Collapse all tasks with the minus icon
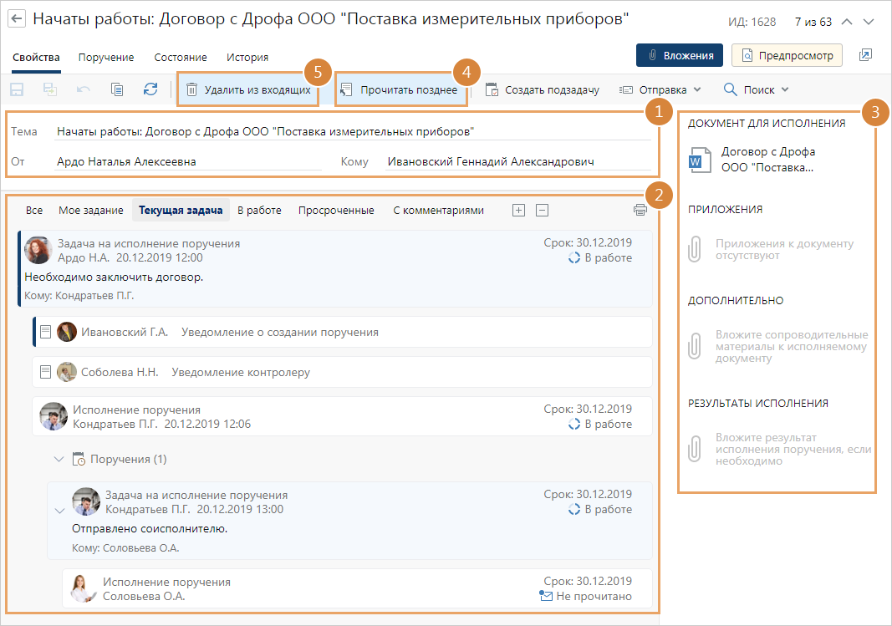This screenshot has height=626, width=892. click(x=542, y=211)
